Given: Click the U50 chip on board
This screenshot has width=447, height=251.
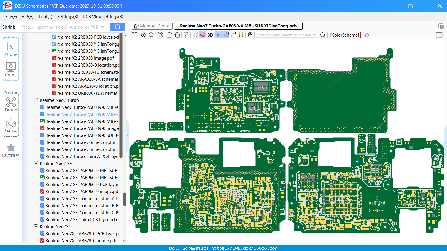Looking at the screenshot, I should coord(377,204).
